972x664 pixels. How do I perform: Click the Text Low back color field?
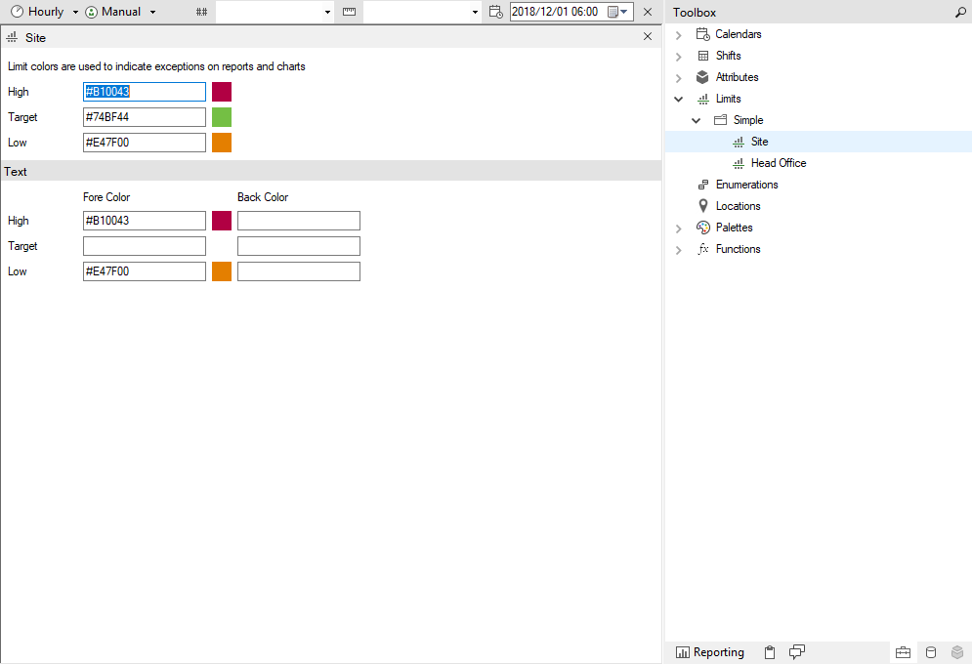click(299, 271)
